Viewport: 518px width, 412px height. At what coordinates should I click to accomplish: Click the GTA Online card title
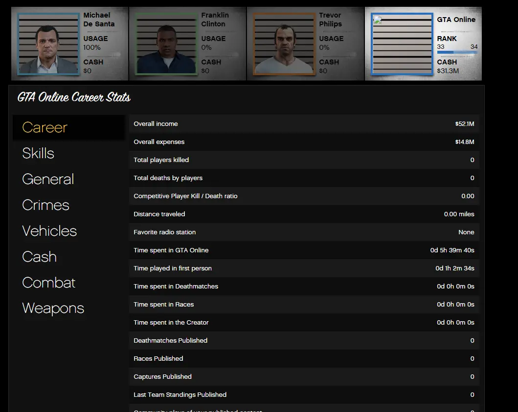point(456,20)
